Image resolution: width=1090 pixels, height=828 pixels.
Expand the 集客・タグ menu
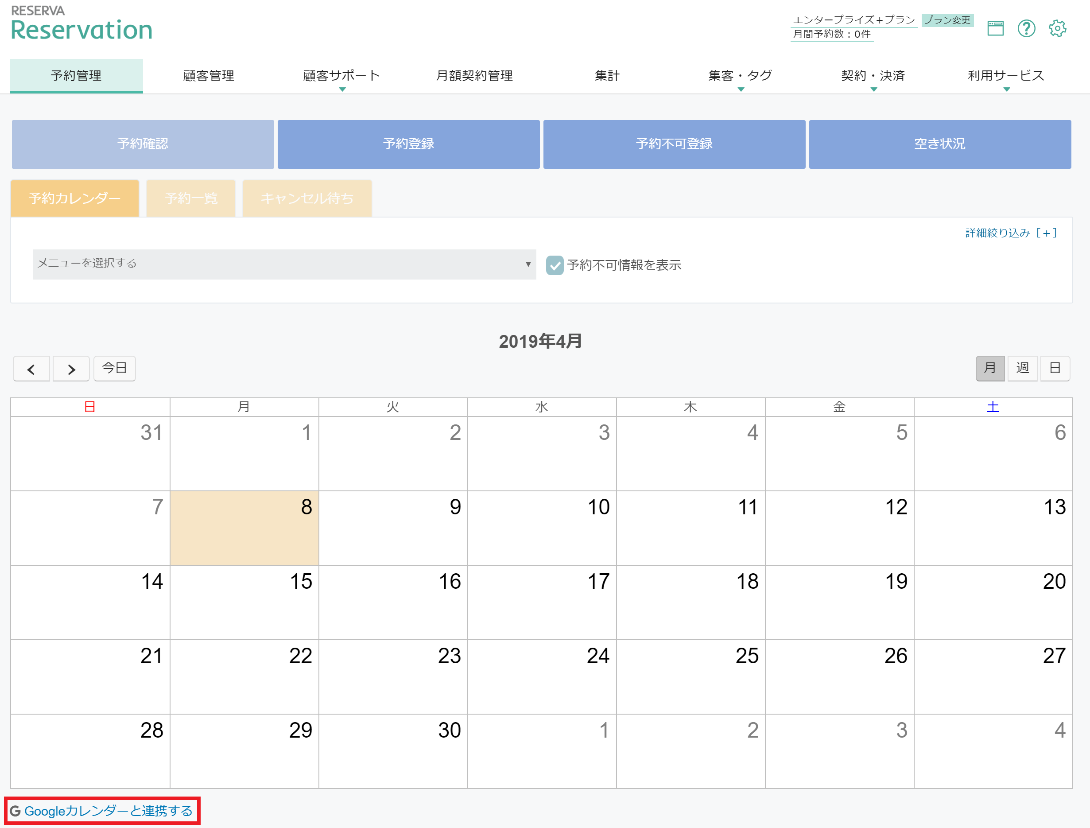coord(740,76)
